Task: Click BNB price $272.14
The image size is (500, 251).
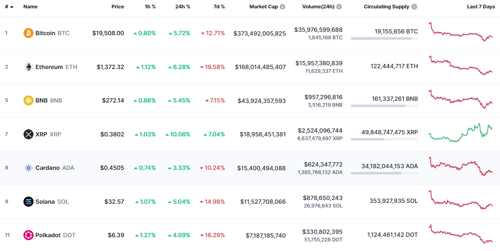Action: tap(113, 100)
